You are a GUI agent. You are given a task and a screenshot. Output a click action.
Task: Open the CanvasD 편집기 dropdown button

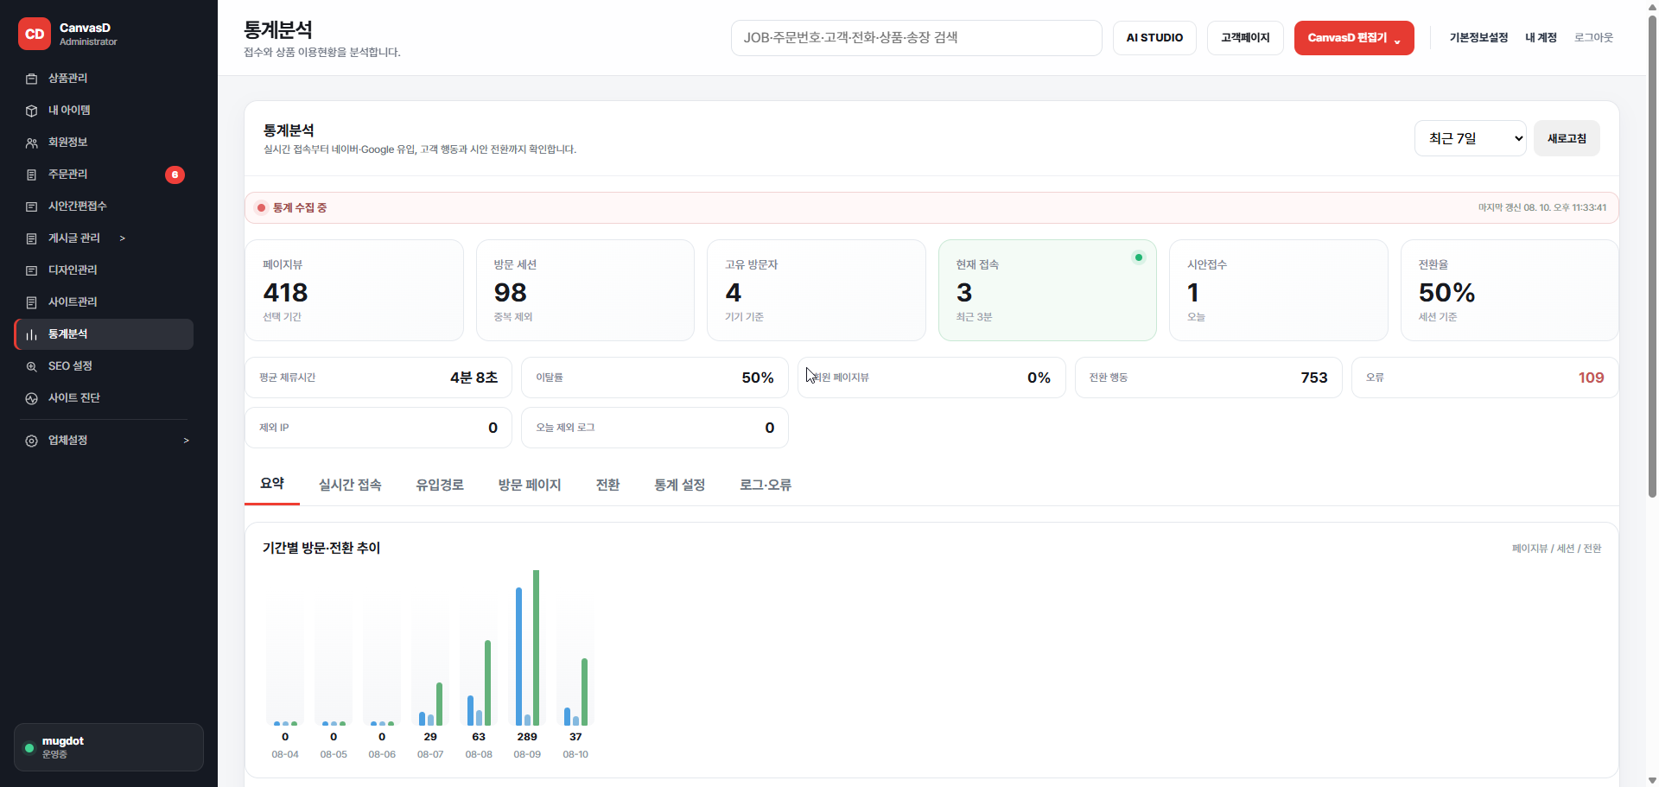coord(1354,38)
